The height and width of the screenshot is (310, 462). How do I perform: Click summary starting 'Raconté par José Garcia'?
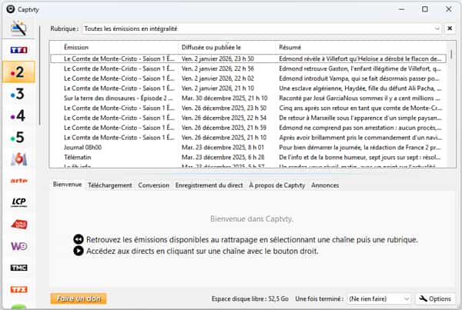point(360,98)
